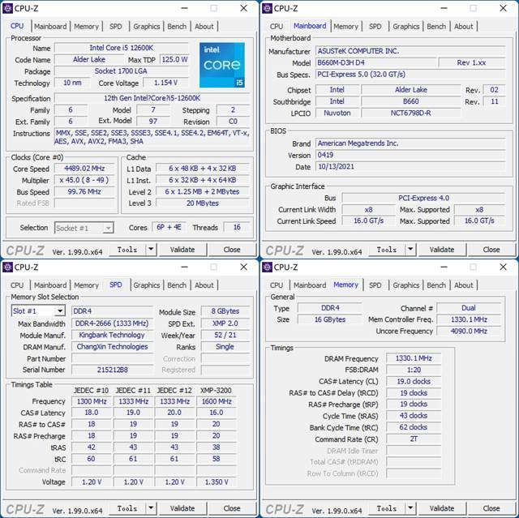Screen dimensions: 519x518
Task: Open Tools dropdown arrow in the Mainboard window
Action: [410, 250]
